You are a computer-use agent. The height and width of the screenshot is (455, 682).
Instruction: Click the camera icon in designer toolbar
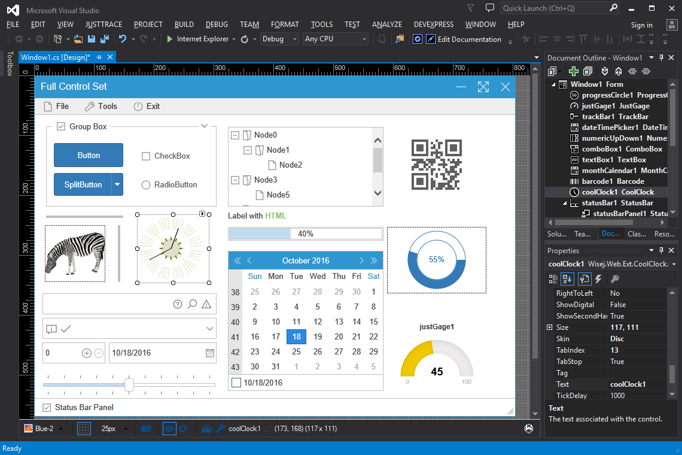pos(146,429)
